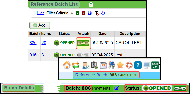Viewport: 190px width, 94px height.
Task: Select the 09/04/2025 date cell
Action: coord(102,55)
